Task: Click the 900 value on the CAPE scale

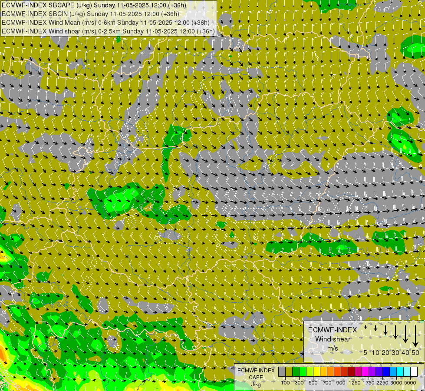Action: 341,383
